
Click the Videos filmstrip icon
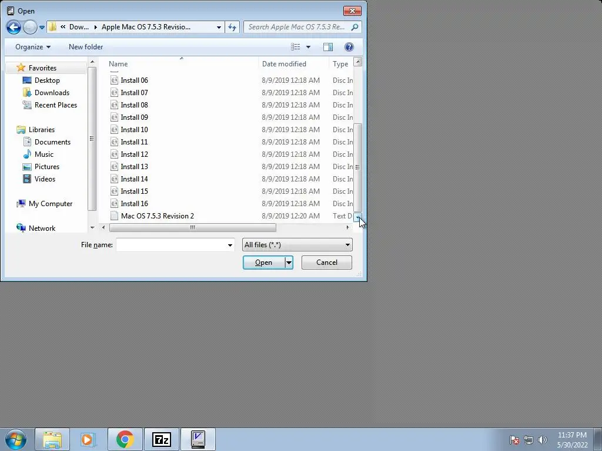point(27,179)
